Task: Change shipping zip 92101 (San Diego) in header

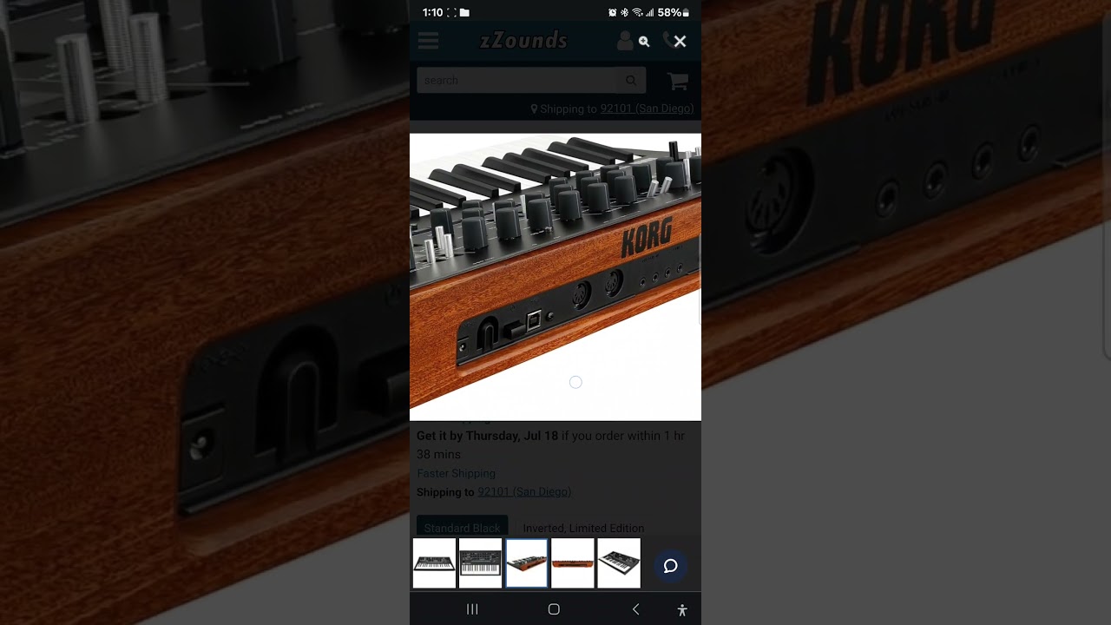Action: (x=647, y=109)
